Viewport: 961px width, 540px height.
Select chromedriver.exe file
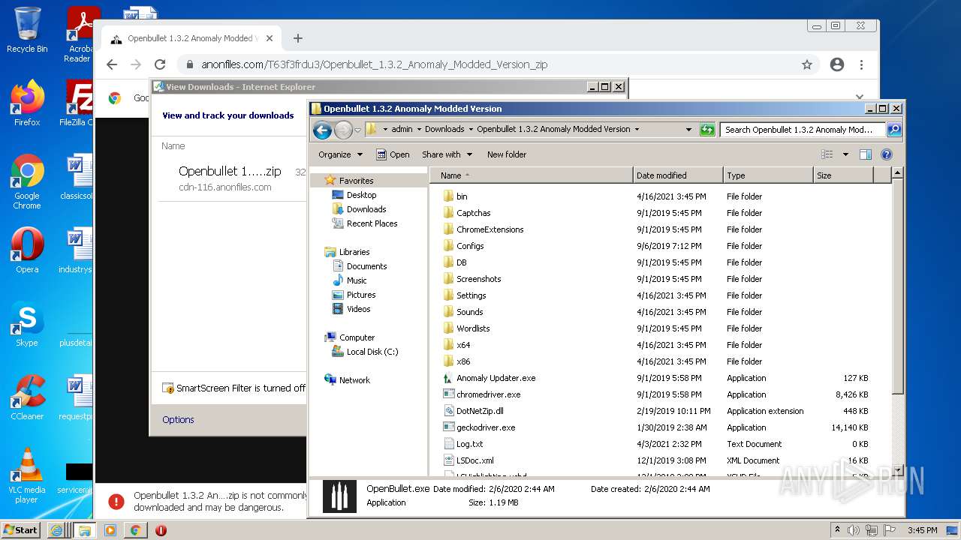coord(488,394)
